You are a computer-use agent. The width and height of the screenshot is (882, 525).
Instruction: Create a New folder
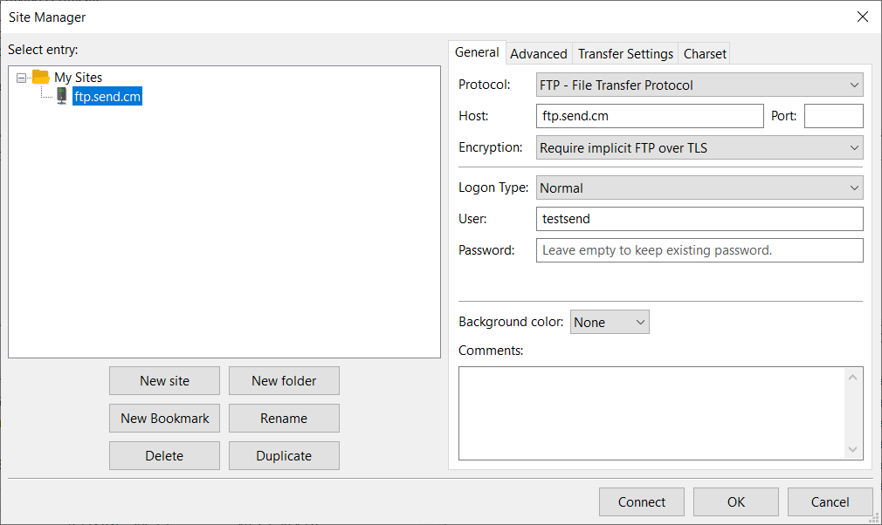[284, 381]
